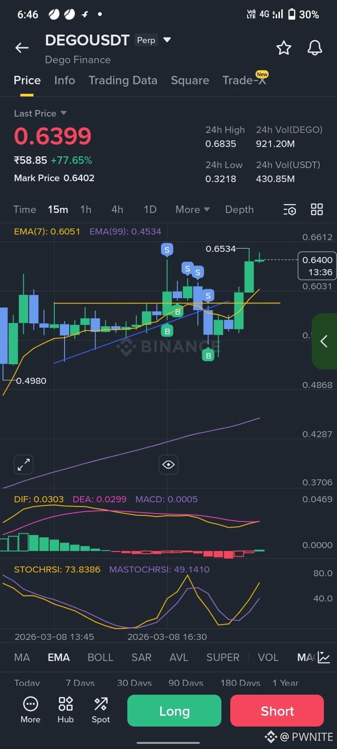Tap the topmost S sell marker

click(x=167, y=250)
